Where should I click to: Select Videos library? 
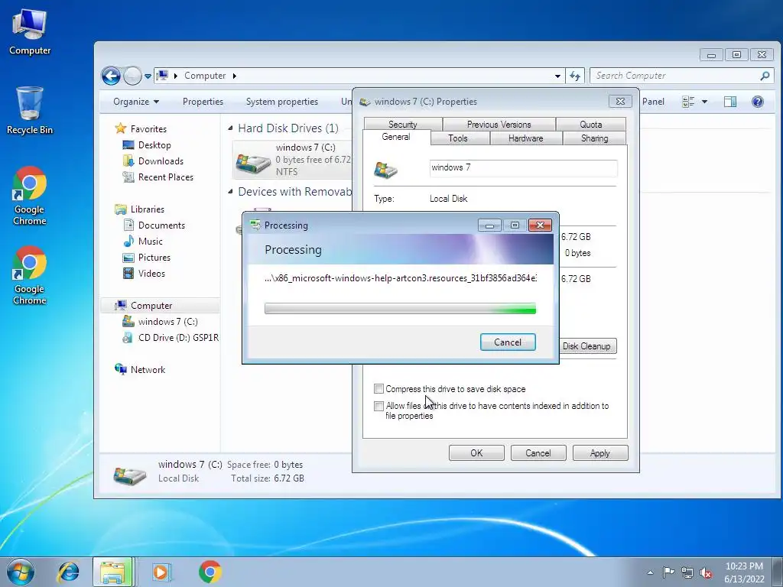[x=151, y=274]
